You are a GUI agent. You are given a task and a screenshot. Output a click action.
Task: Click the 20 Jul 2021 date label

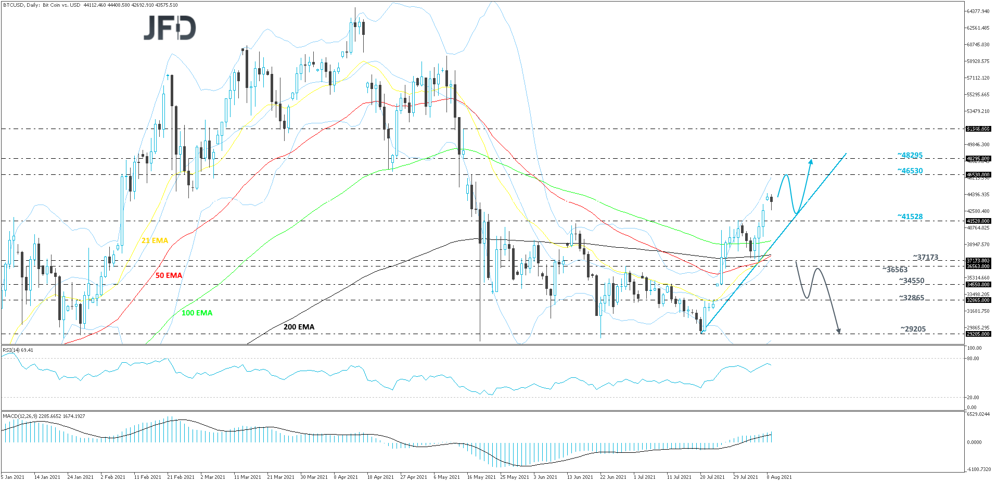[712, 477]
